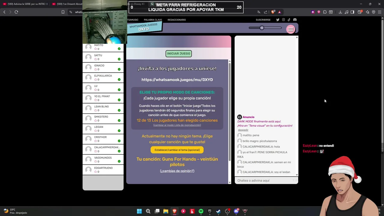Screen dimensions: 384x216
Task: Go back to the previous page
Action: coord(4,12)
